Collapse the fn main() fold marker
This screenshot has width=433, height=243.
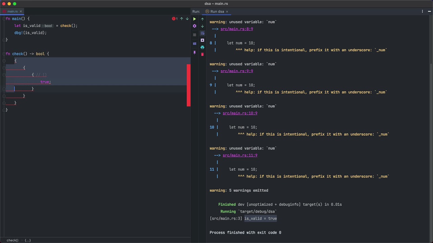[x=4, y=19]
